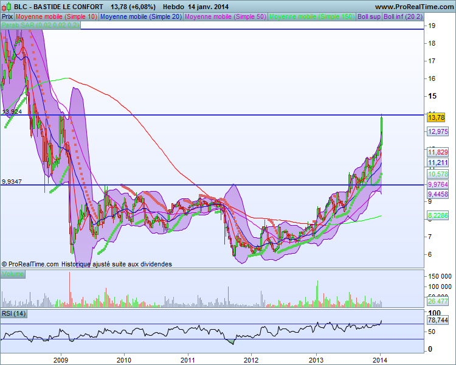Open Moyenne mobile (Simple 10) settings
The height and width of the screenshot is (365, 456).
(x=57, y=16)
